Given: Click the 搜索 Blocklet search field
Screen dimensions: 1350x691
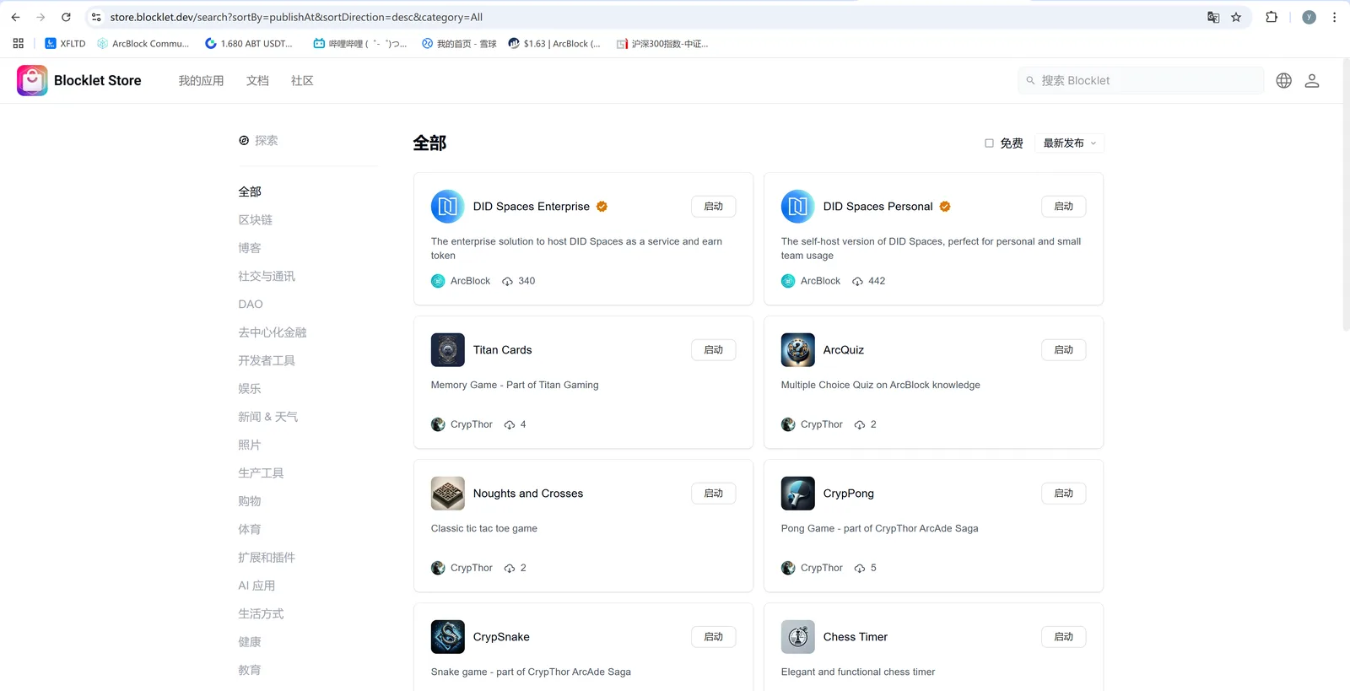Looking at the screenshot, I should 1141,80.
